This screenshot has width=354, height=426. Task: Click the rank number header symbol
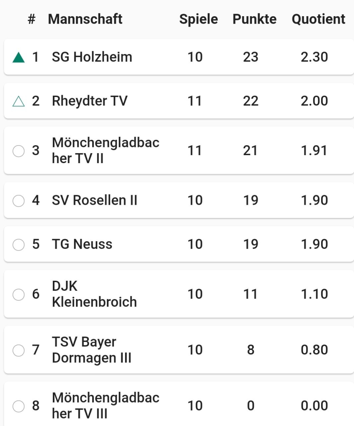[32, 19]
